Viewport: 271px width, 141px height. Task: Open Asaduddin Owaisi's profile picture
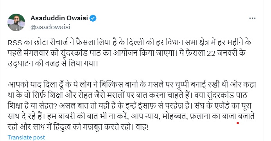click(16, 22)
